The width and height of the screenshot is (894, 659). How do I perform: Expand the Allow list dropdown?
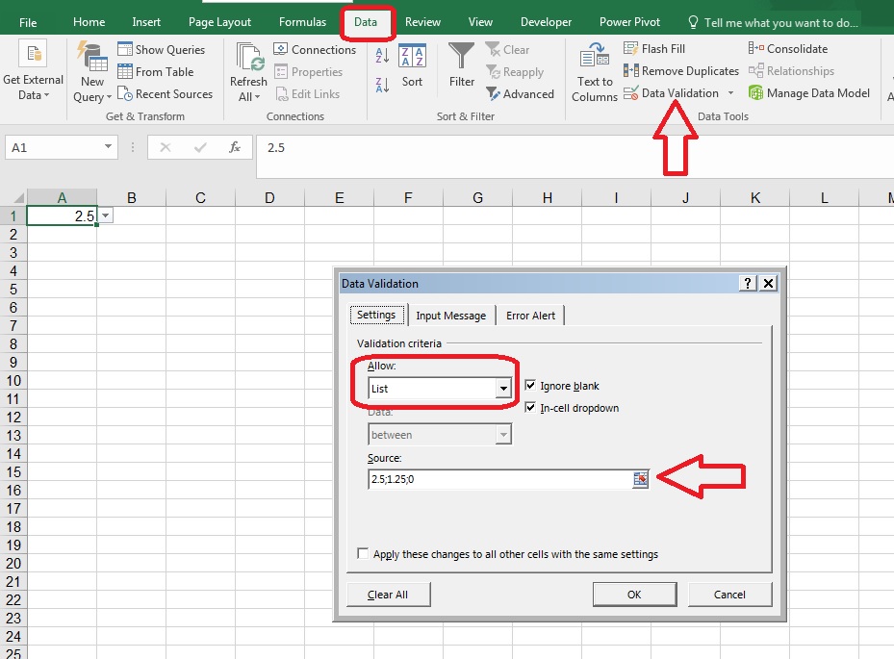click(502, 390)
